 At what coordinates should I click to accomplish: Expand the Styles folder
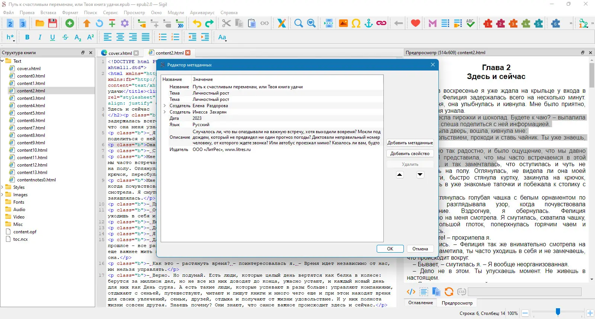tap(2, 187)
